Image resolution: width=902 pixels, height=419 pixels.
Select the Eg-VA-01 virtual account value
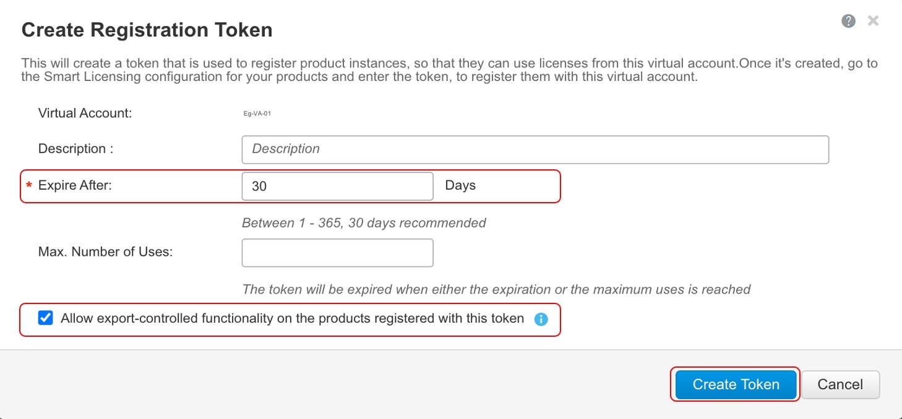click(x=257, y=114)
